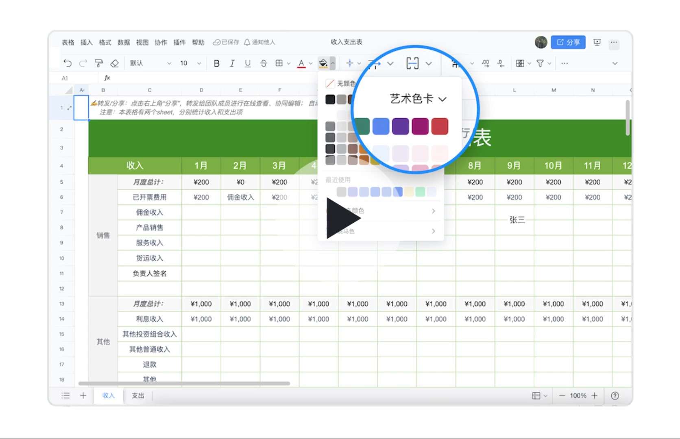Click the zoom out minus button
The width and height of the screenshot is (680, 439).
(562, 396)
